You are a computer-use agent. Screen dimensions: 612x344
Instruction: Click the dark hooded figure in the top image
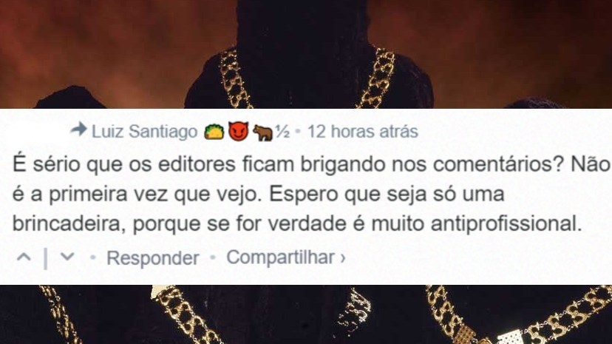point(308,51)
